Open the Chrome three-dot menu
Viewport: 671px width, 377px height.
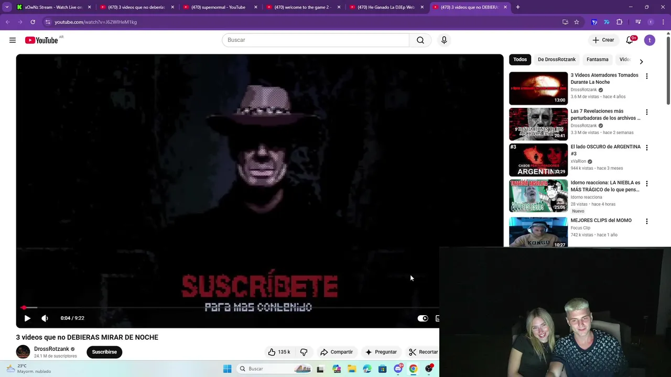[x=663, y=22]
